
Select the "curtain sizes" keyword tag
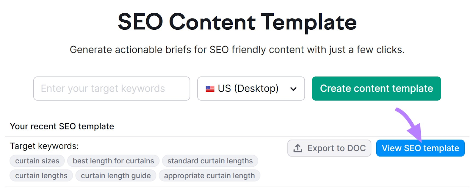[x=37, y=161]
